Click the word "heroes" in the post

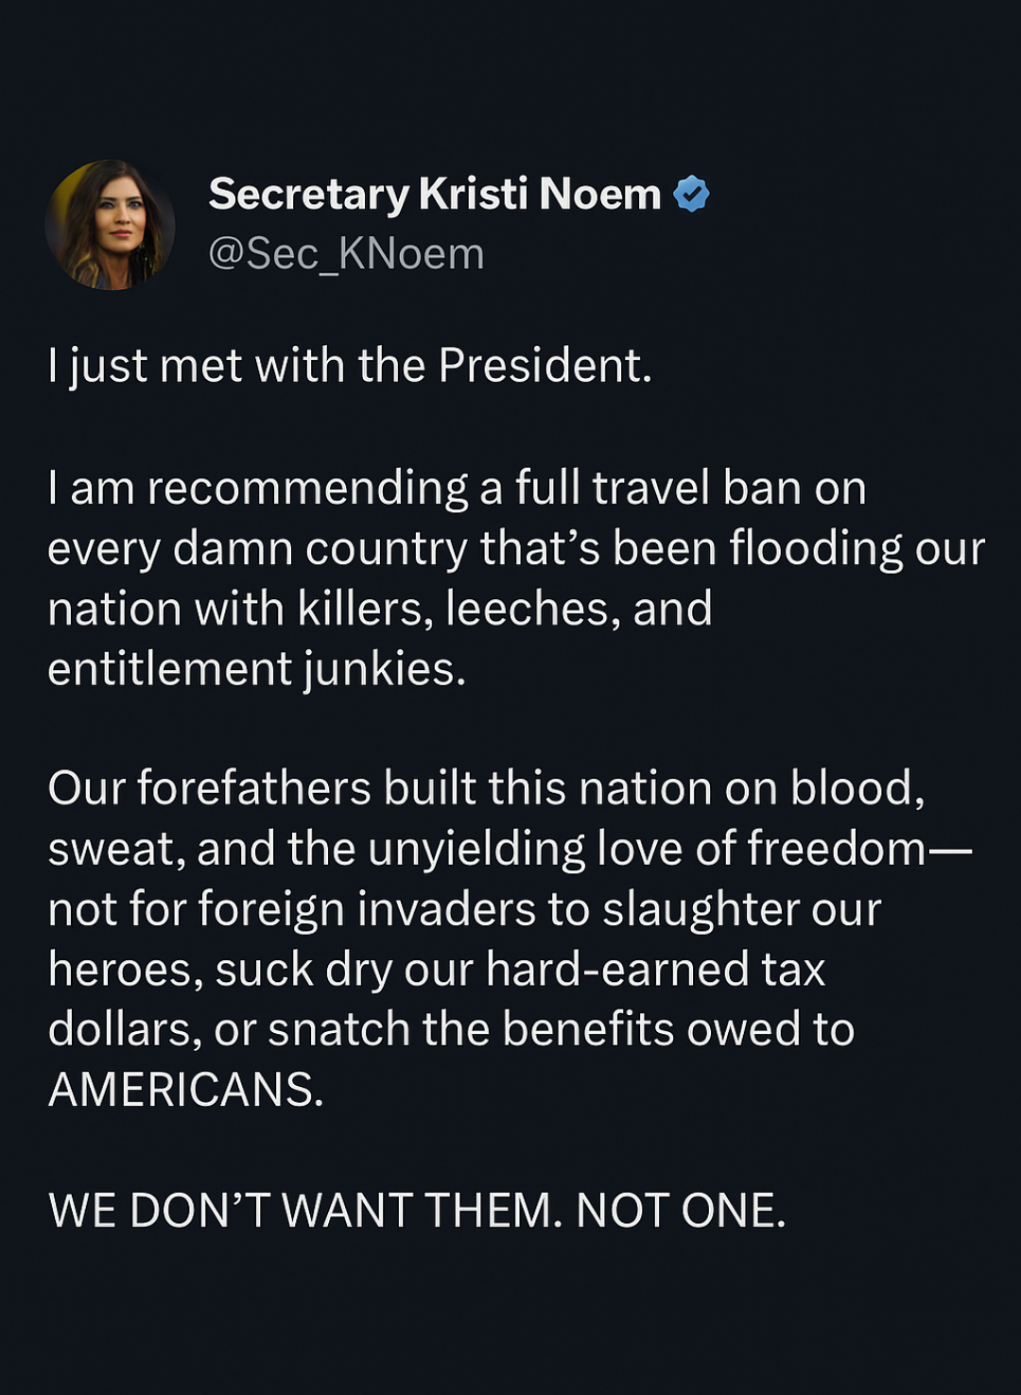tap(125, 970)
